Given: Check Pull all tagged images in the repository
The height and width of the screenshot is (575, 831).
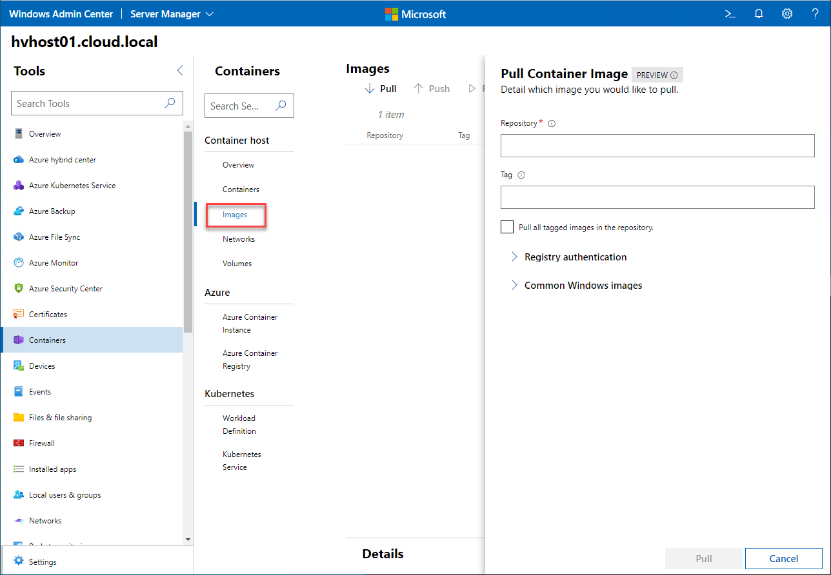Looking at the screenshot, I should pos(507,227).
